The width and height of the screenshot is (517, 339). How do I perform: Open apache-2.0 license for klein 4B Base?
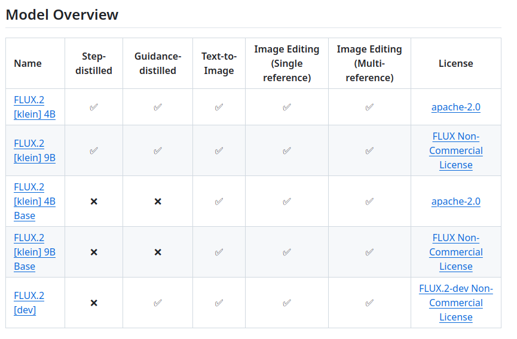coord(455,201)
